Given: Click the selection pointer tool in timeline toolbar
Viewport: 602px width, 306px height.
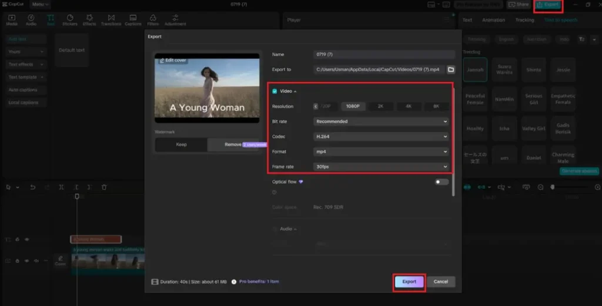Looking at the screenshot, I should coord(8,187).
